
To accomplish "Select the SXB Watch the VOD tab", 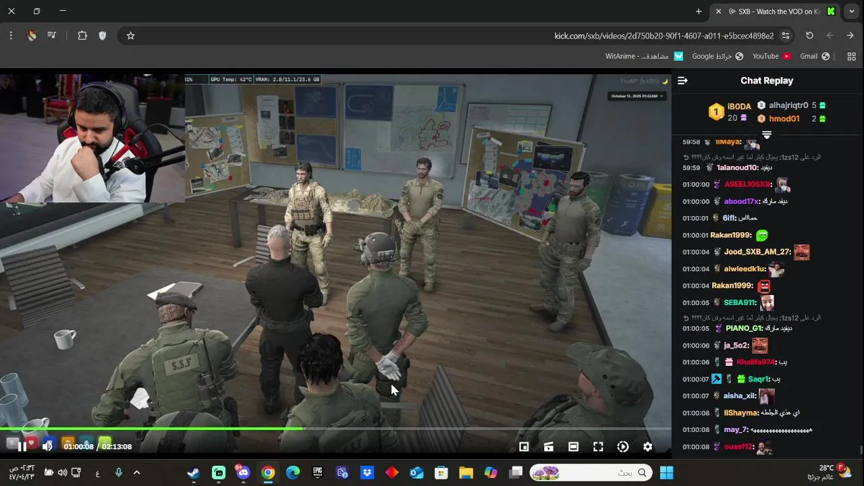I will 775,11.
